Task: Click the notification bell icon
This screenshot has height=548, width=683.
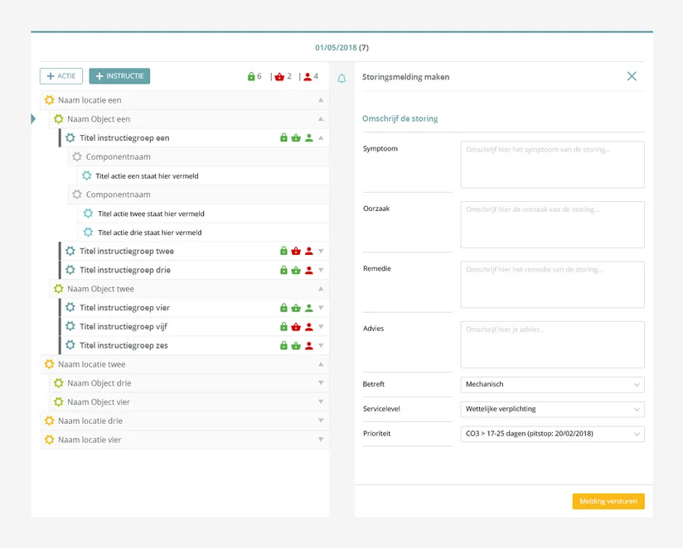Action: [x=341, y=79]
